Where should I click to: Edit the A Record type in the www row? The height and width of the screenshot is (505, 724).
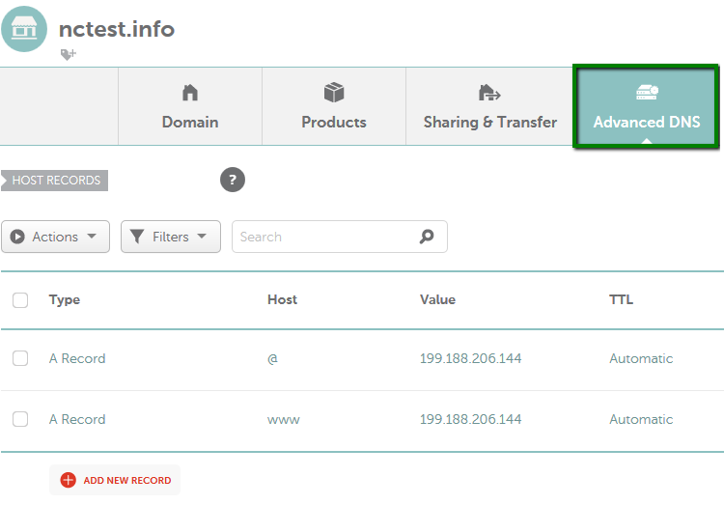click(77, 419)
